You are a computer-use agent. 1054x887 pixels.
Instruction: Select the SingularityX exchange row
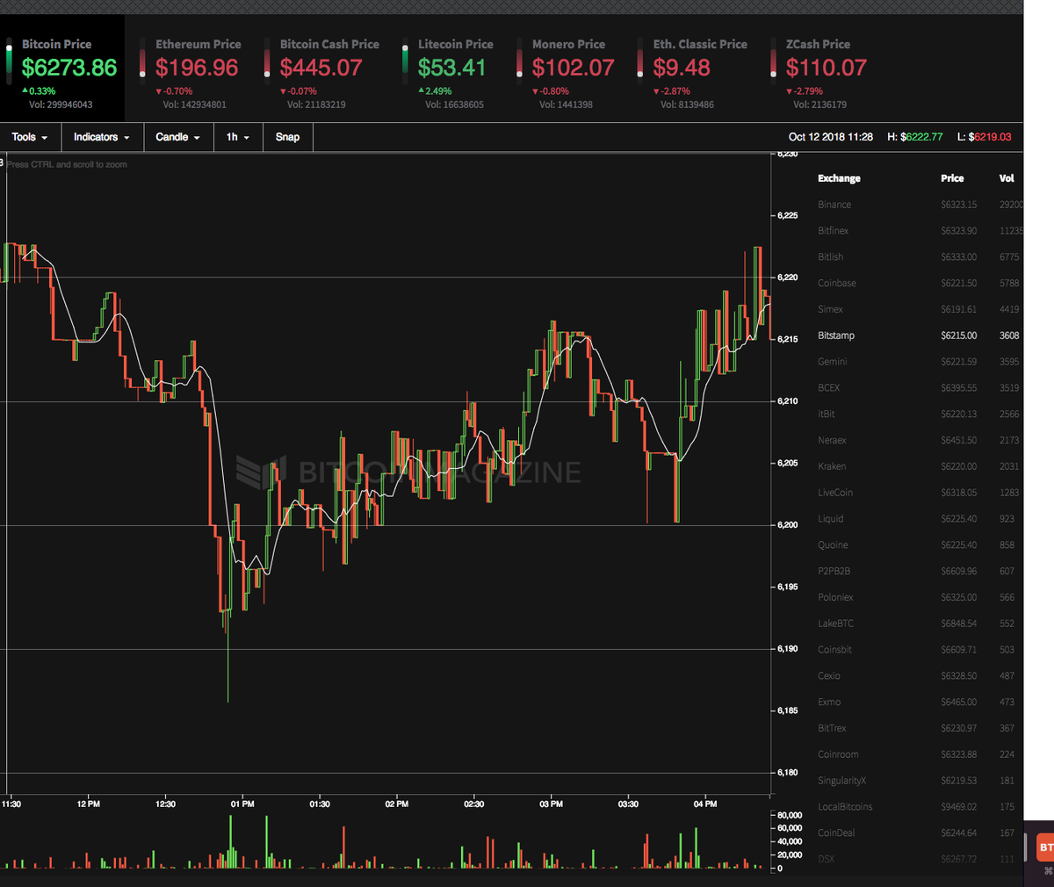click(920, 781)
